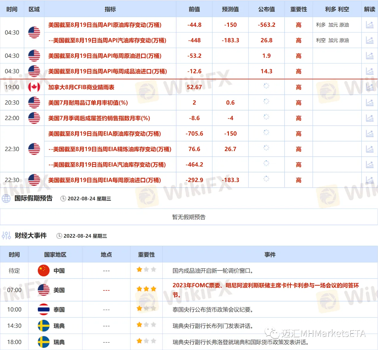Image resolution: width=378 pixels, height=350 pixels.
Task: Open the chart icon for EIA每周原油进口 row
Action: pos(370,180)
